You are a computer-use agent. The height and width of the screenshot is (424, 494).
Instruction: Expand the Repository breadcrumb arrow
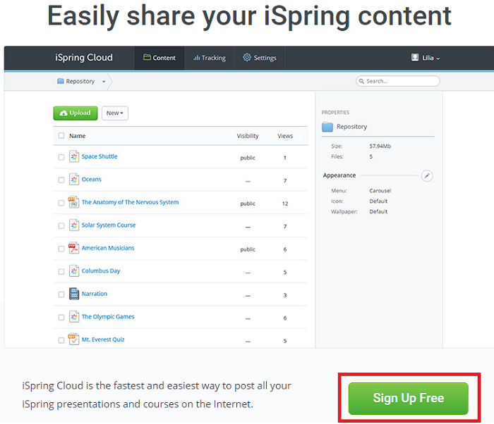click(x=104, y=82)
